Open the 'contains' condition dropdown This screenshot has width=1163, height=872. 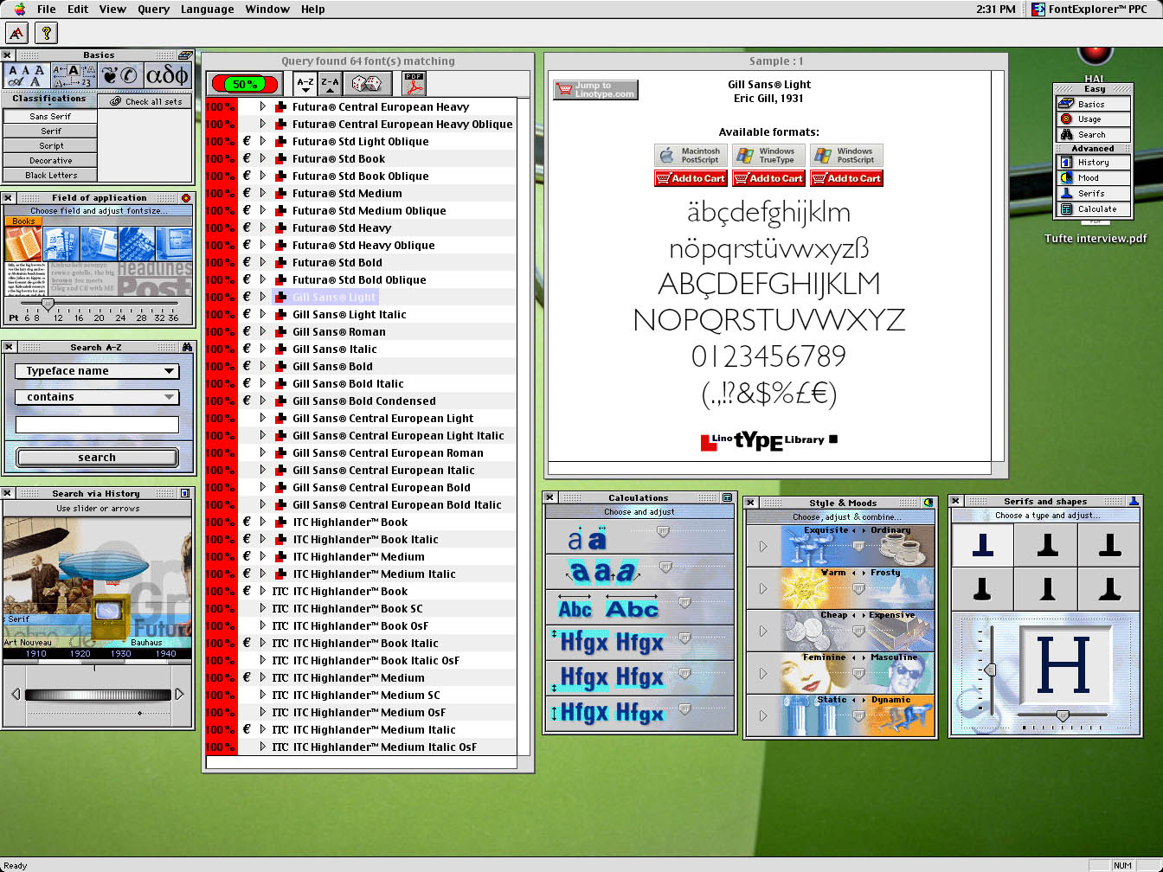pyautogui.click(x=97, y=397)
